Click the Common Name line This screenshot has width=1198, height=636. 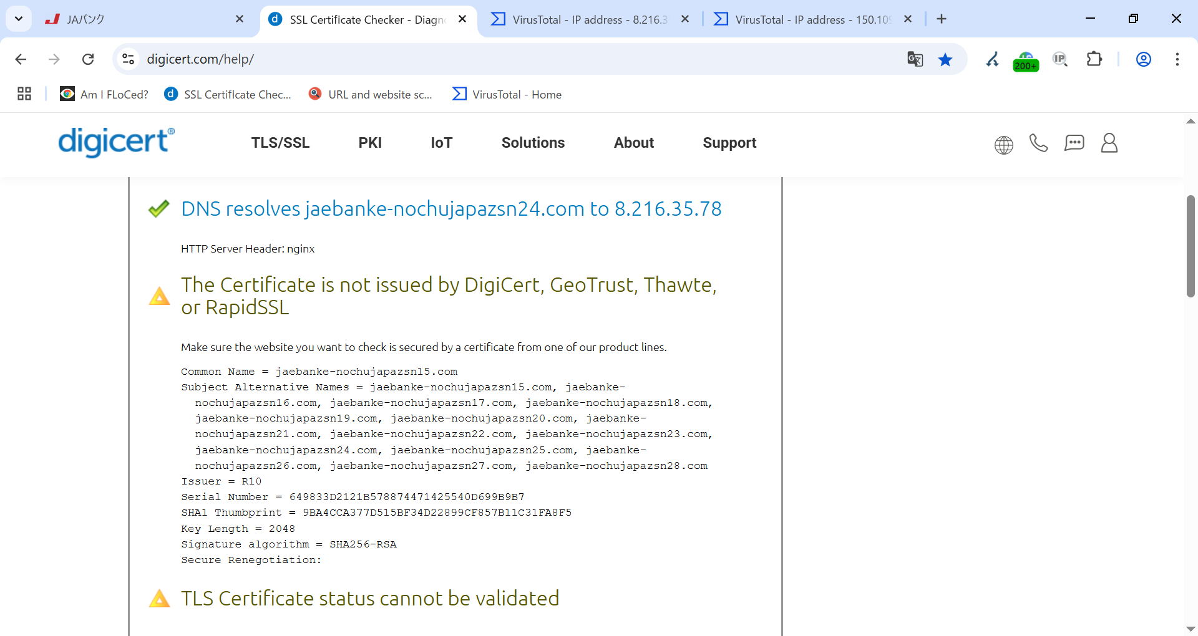[x=319, y=372]
